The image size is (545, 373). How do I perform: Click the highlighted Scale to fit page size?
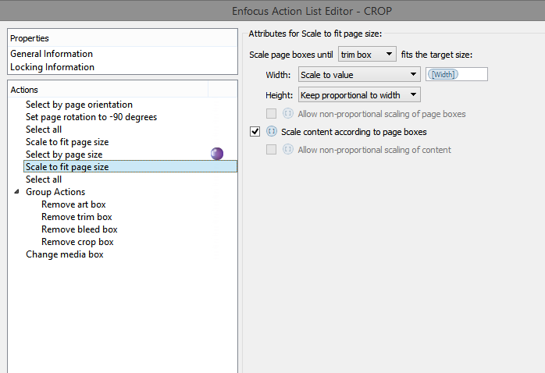130,167
